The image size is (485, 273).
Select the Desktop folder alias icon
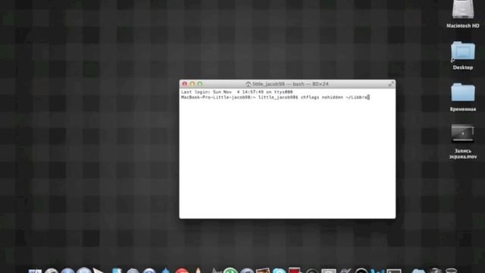[463, 51]
